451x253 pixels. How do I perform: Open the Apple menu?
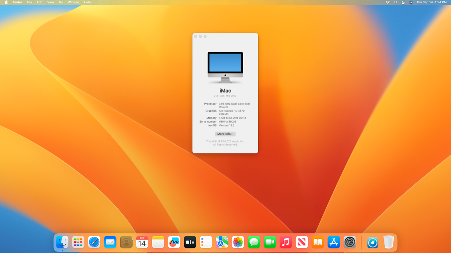click(x=6, y=2)
